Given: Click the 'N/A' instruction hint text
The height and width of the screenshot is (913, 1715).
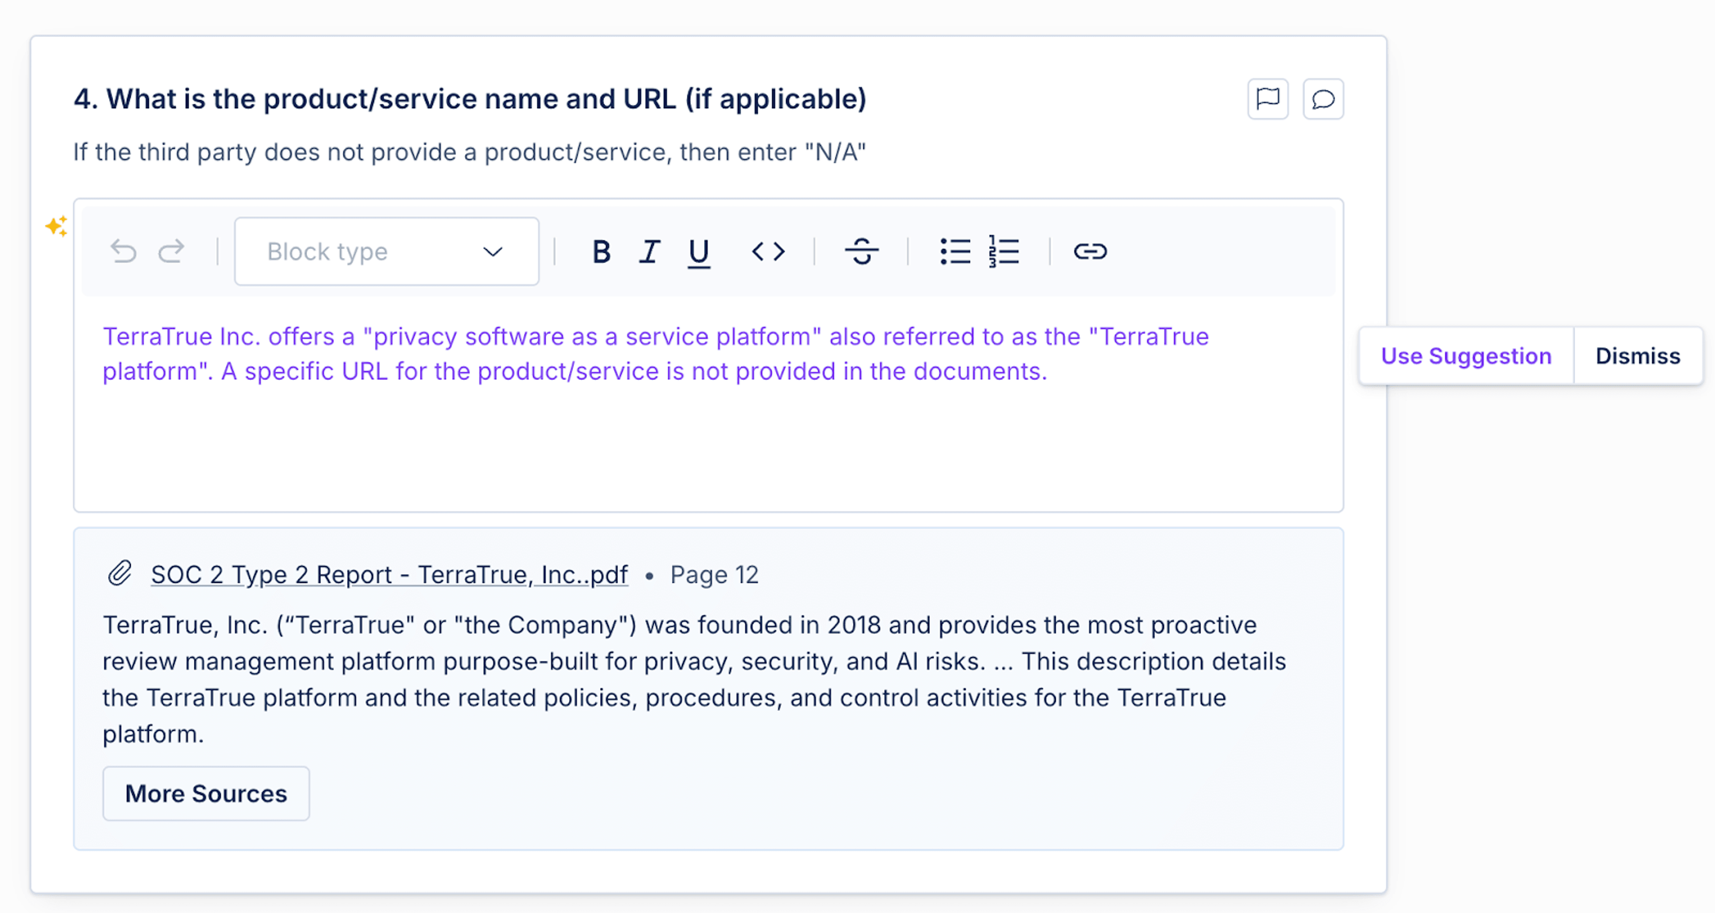Looking at the screenshot, I should 469,152.
